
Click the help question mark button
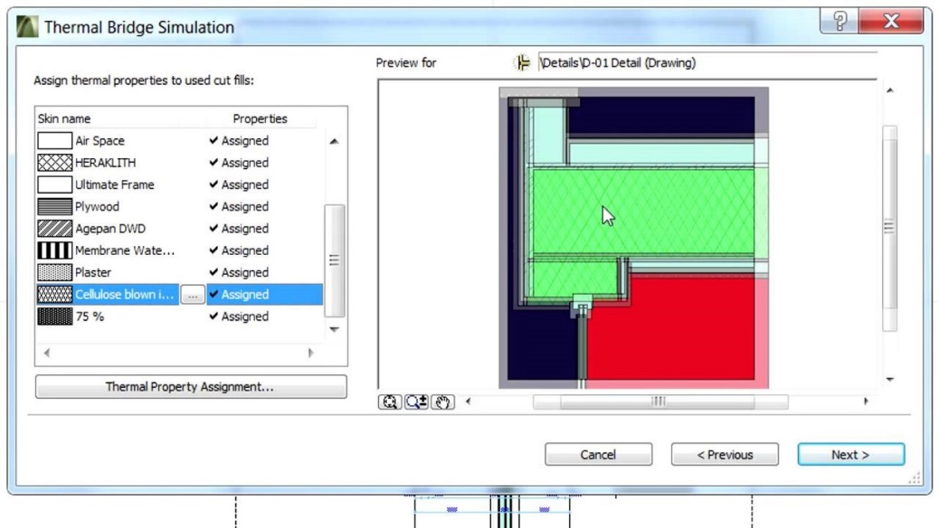tap(839, 21)
